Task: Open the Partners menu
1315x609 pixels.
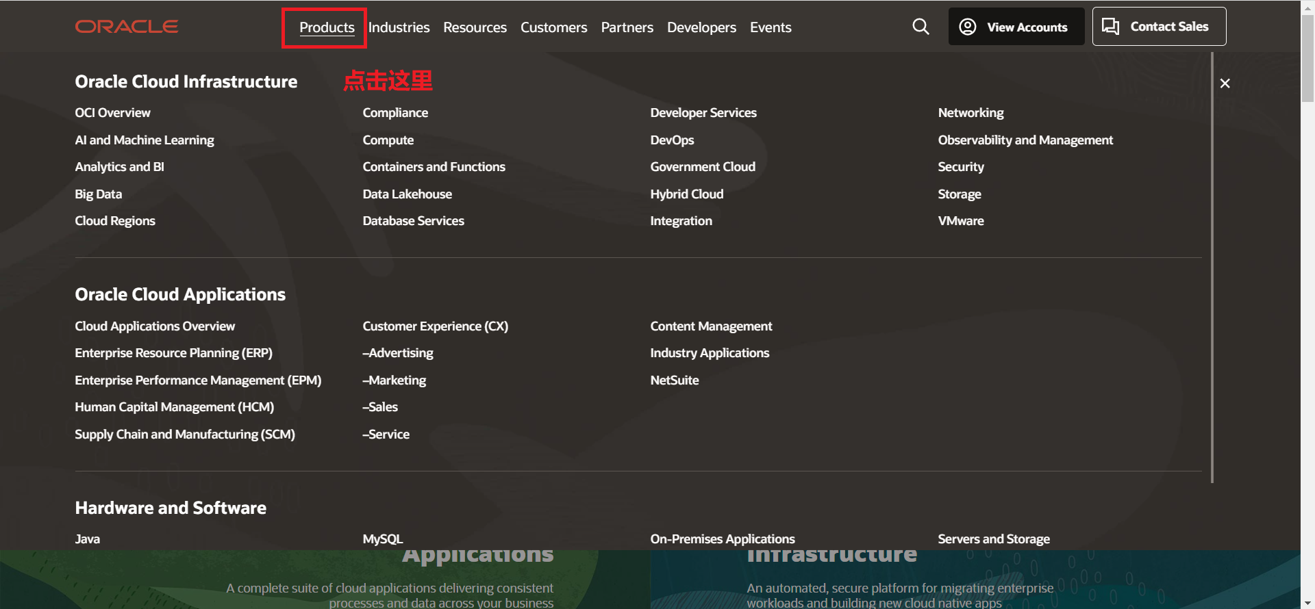Action: 627,27
